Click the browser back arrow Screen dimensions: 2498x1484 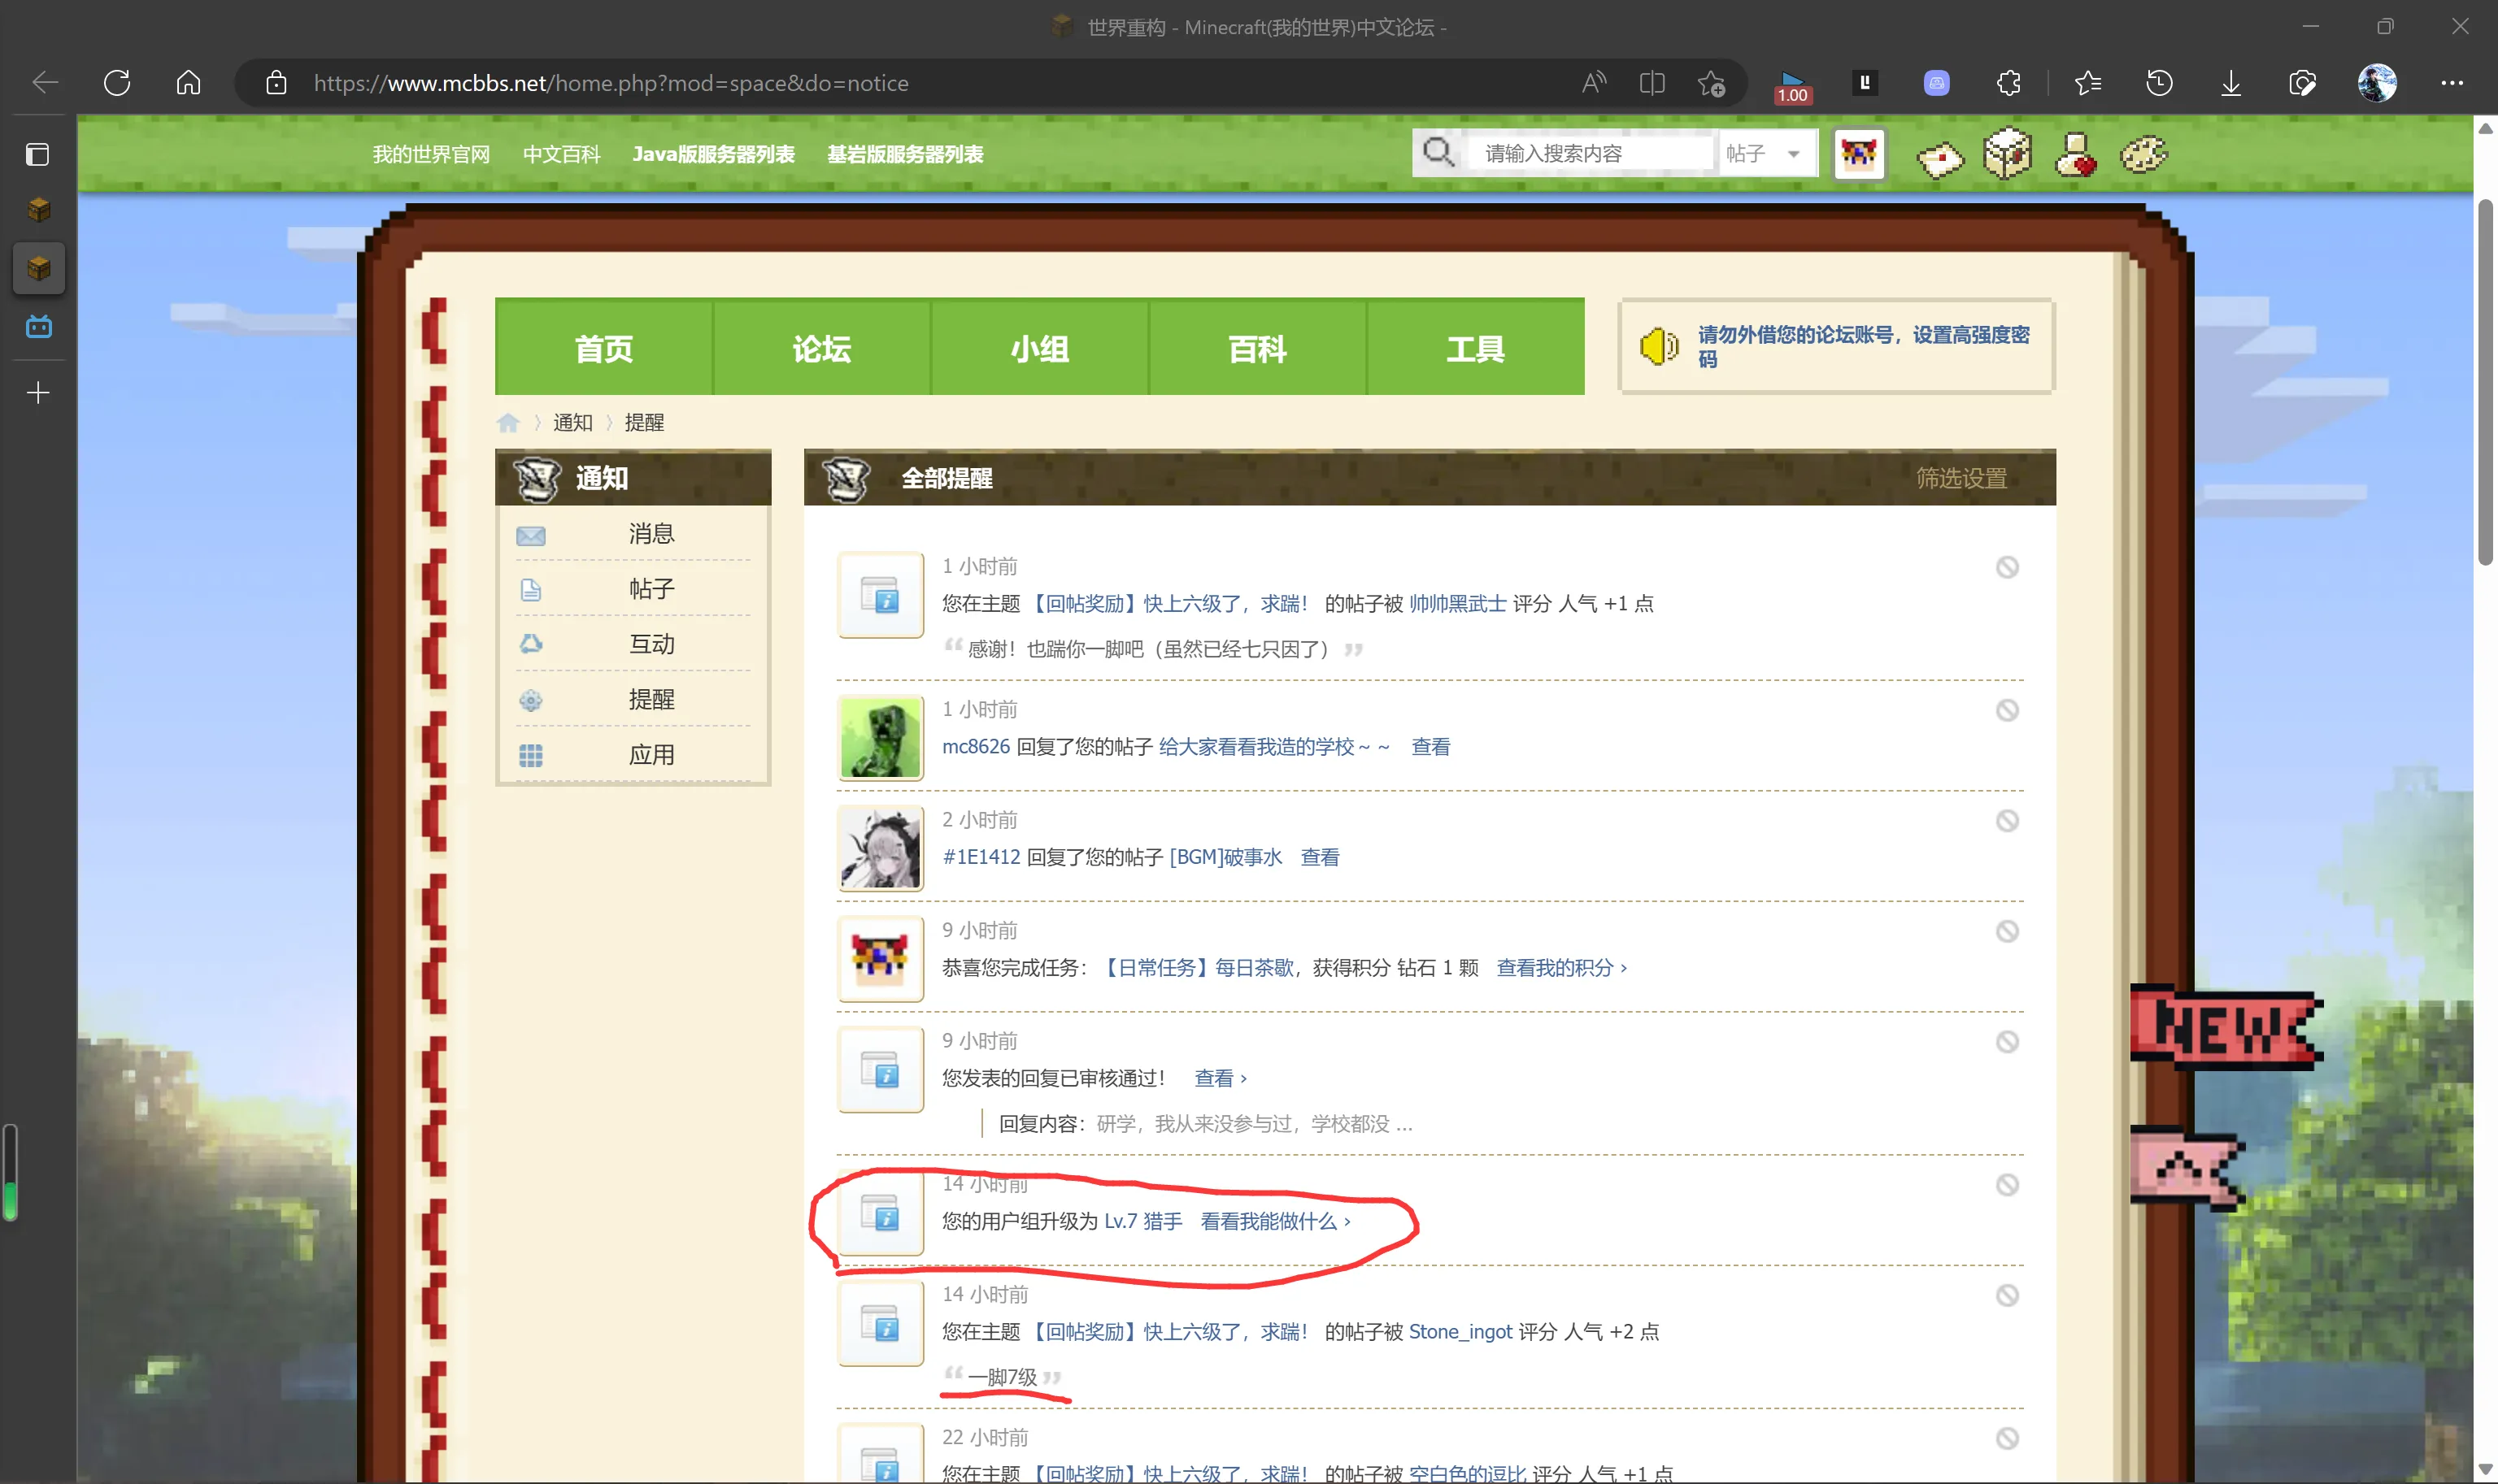(45, 83)
